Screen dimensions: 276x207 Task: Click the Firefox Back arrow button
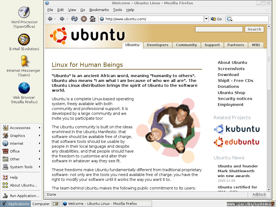click(50, 19)
